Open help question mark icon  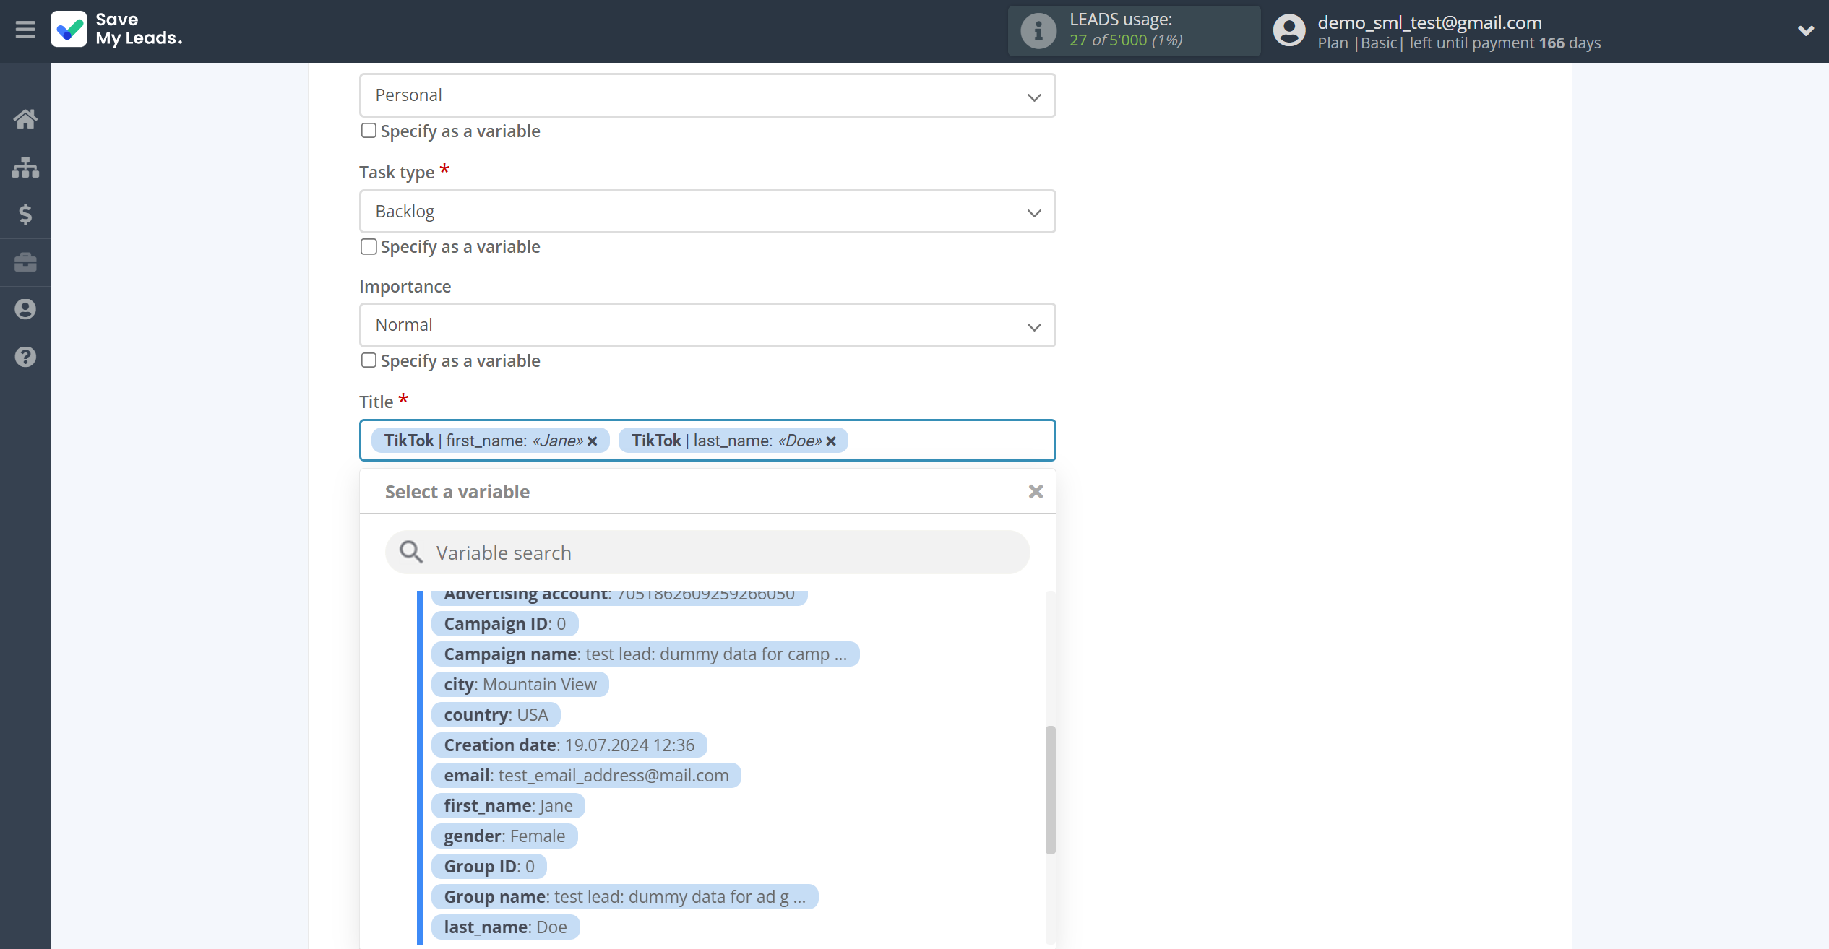coord(25,357)
